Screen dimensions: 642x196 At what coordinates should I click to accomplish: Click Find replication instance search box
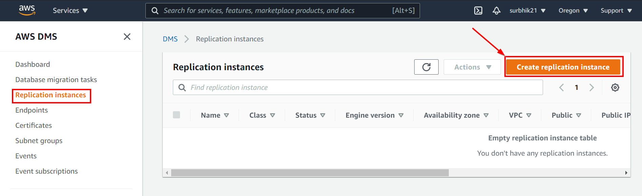coord(358,87)
